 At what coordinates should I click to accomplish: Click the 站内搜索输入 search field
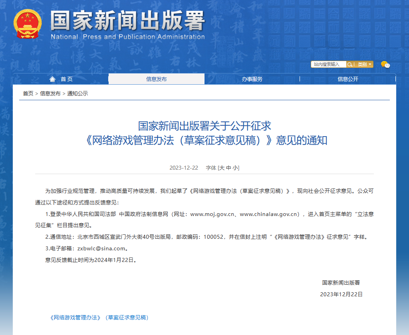point(328,64)
